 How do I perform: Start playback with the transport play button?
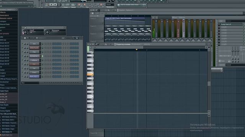pos(51,5)
